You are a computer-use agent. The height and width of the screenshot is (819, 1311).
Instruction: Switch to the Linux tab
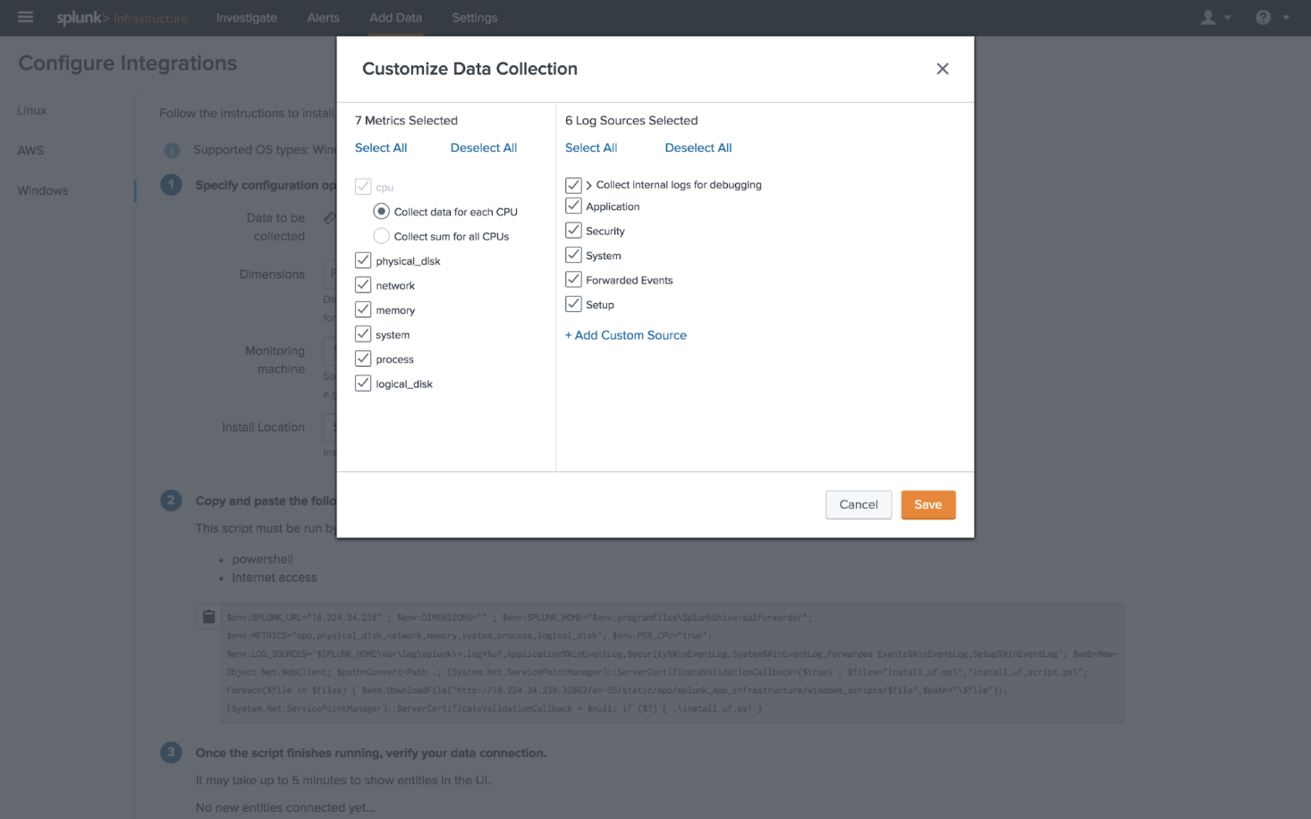point(31,109)
